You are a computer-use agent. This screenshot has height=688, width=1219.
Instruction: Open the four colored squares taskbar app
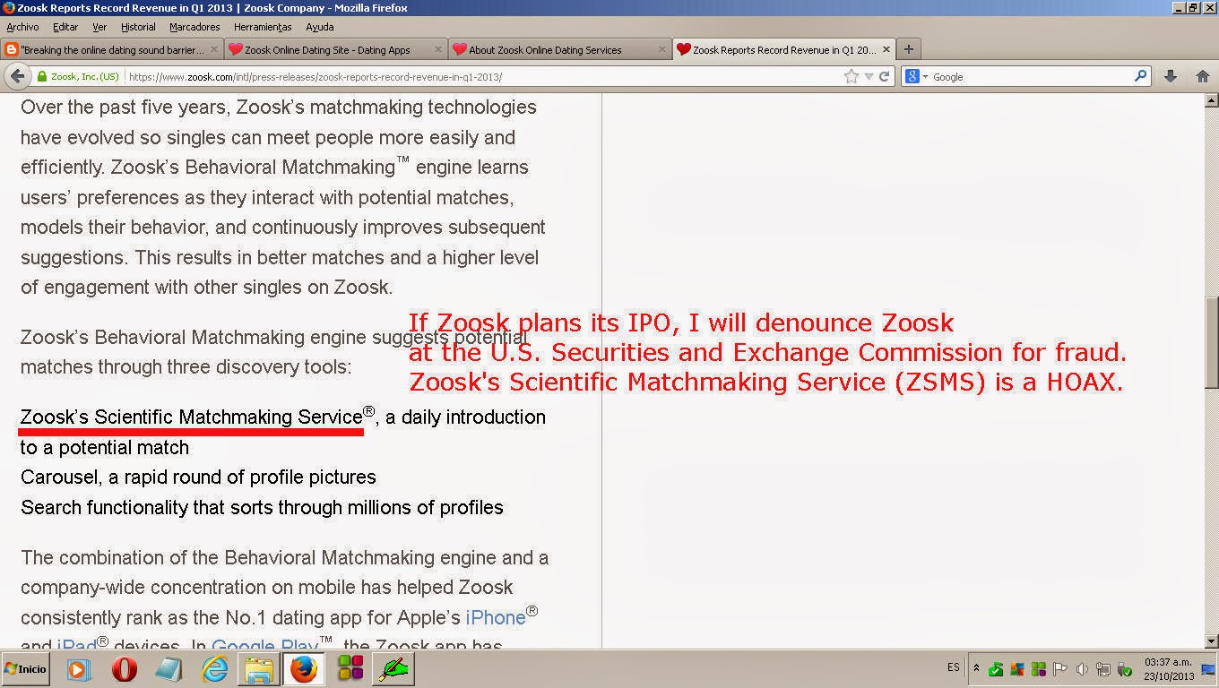(x=350, y=669)
